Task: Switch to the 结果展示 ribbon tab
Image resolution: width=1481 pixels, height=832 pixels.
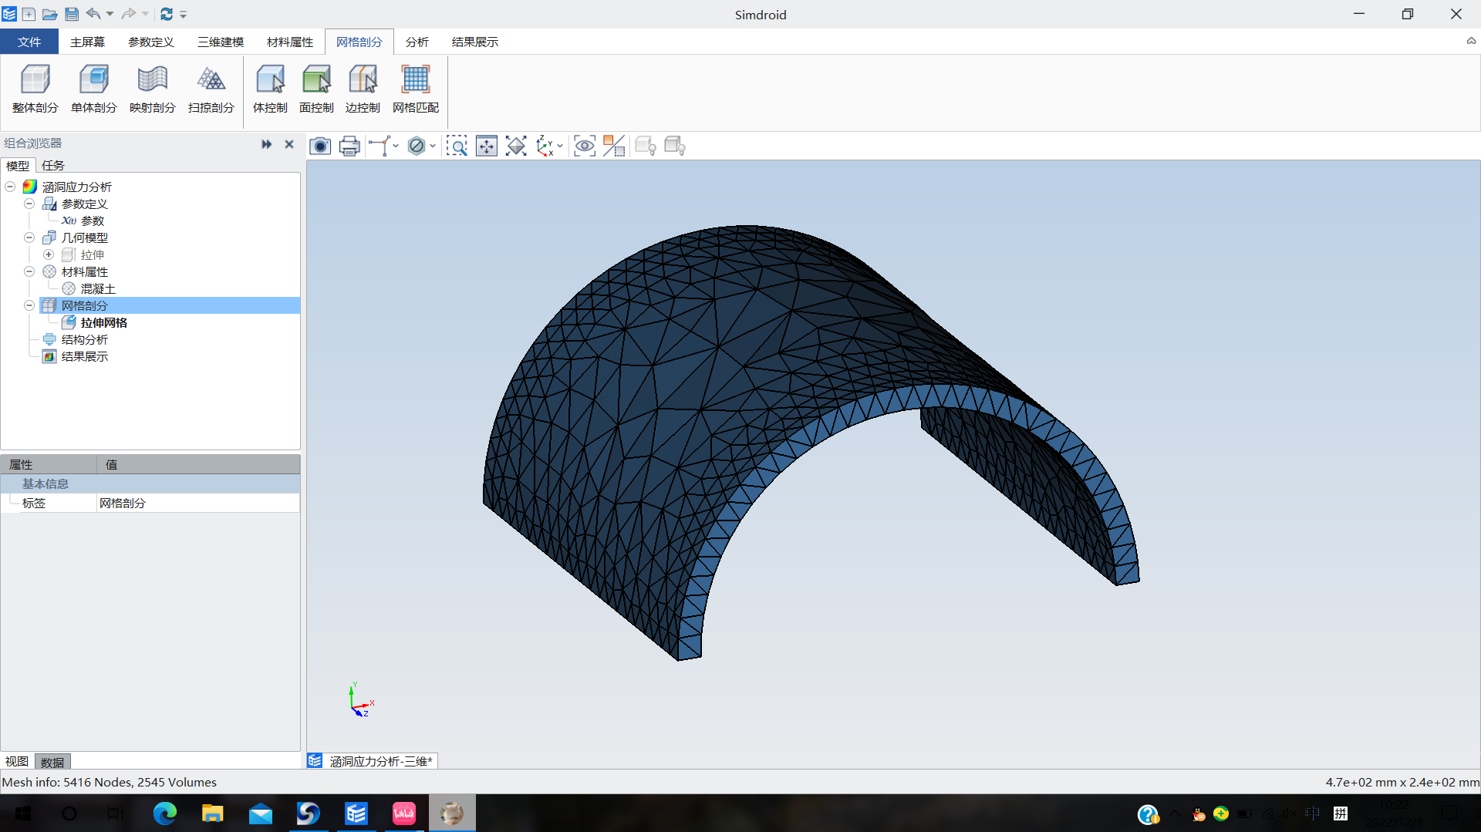Action: pos(475,42)
